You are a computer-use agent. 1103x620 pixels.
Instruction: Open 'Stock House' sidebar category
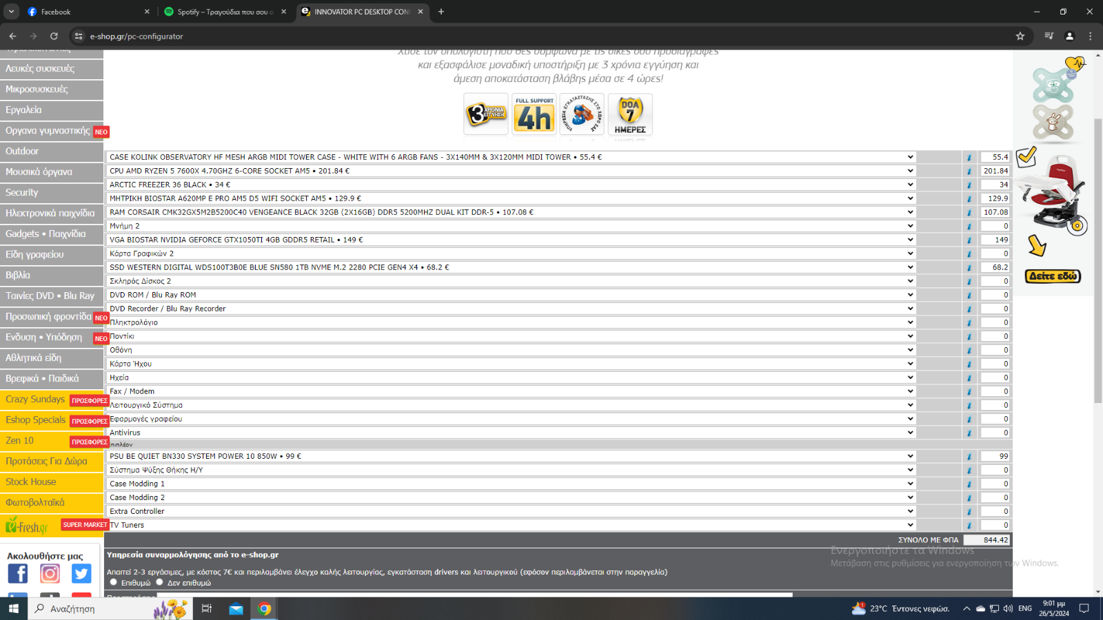52,482
